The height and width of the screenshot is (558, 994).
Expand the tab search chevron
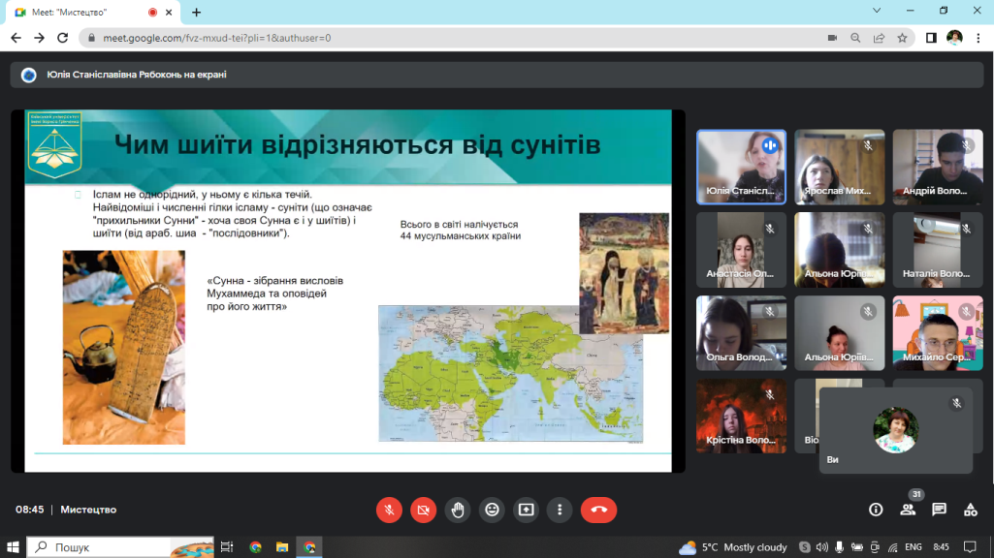(x=879, y=11)
